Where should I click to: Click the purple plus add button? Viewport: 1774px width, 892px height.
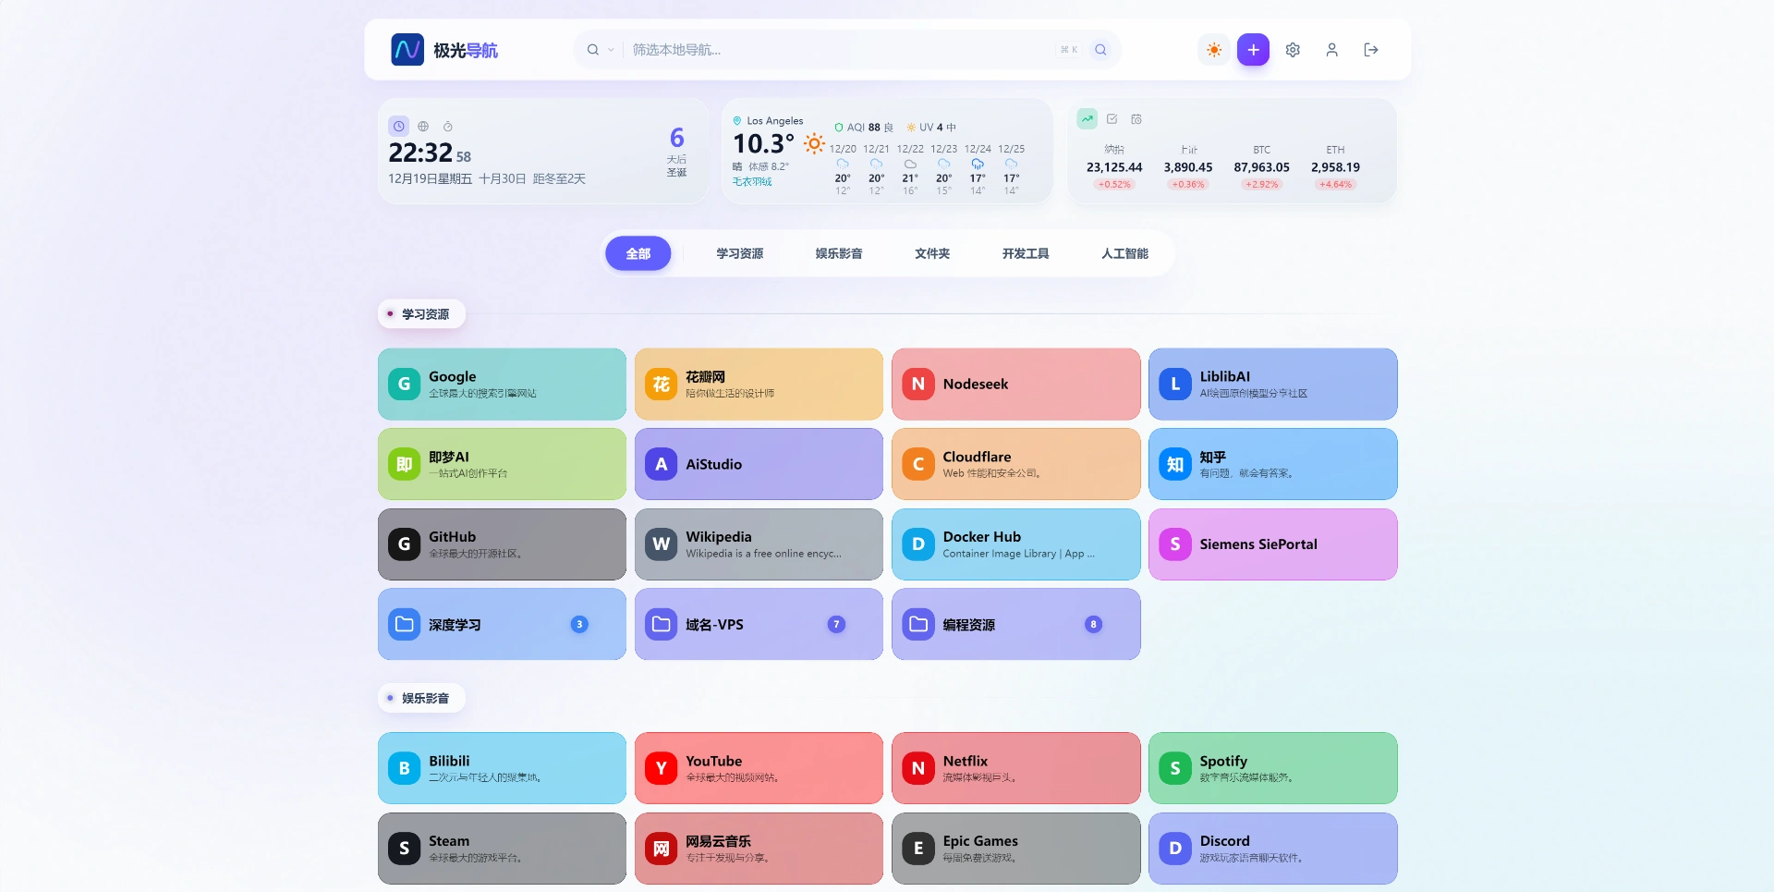tap(1253, 50)
